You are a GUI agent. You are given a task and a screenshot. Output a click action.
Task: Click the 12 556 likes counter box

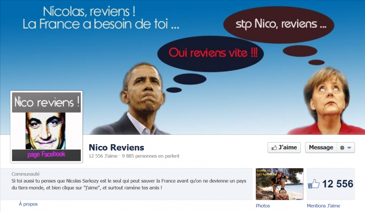(x=331, y=184)
